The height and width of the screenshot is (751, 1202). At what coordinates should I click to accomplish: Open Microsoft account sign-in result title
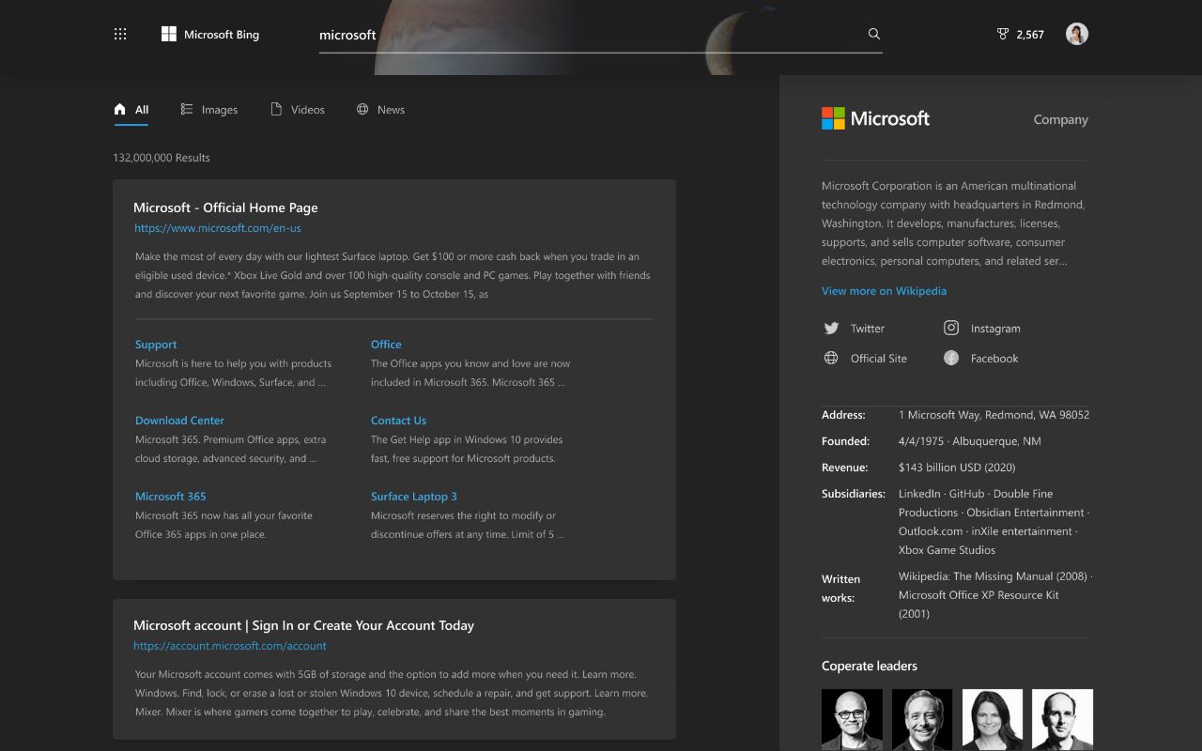pos(303,625)
